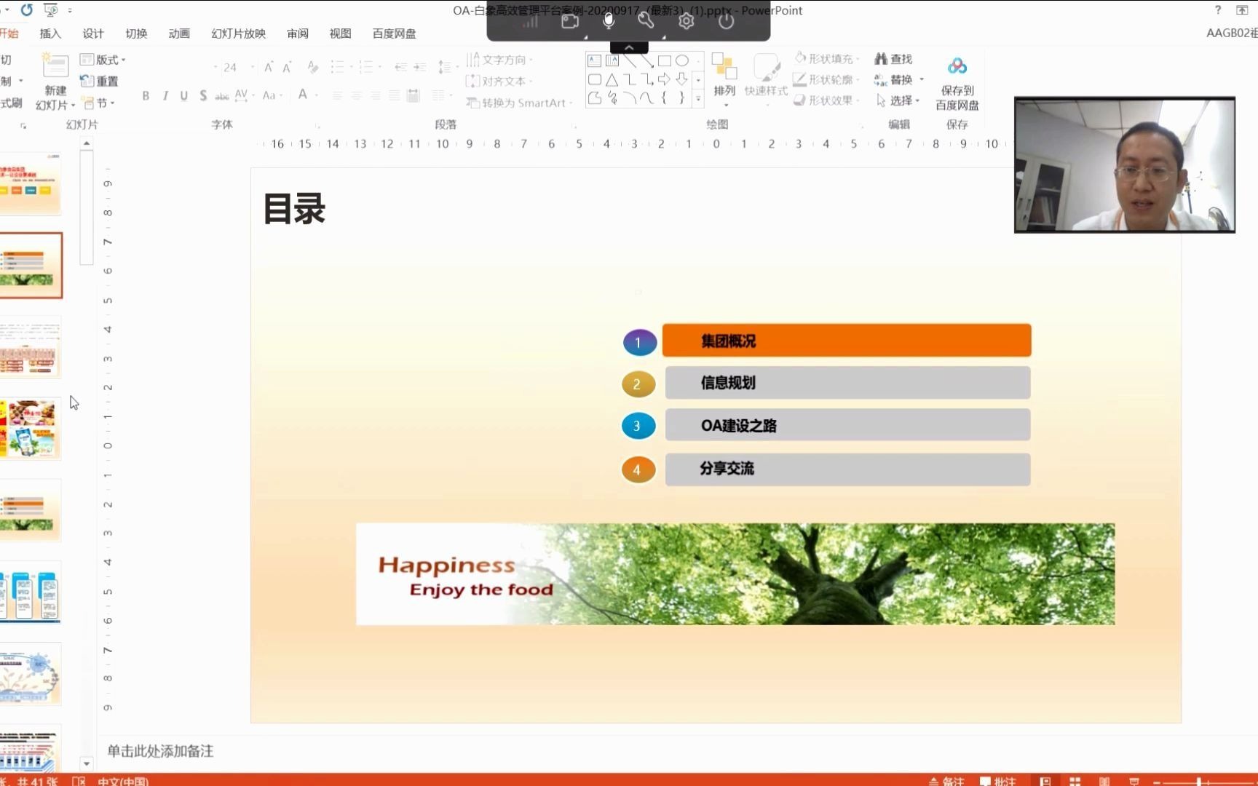Click the zoom slider in status bar
This screenshot has width=1258, height=786.
click(1200, 782)
